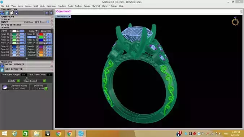Click green arrow beside Update

point(18,81)
